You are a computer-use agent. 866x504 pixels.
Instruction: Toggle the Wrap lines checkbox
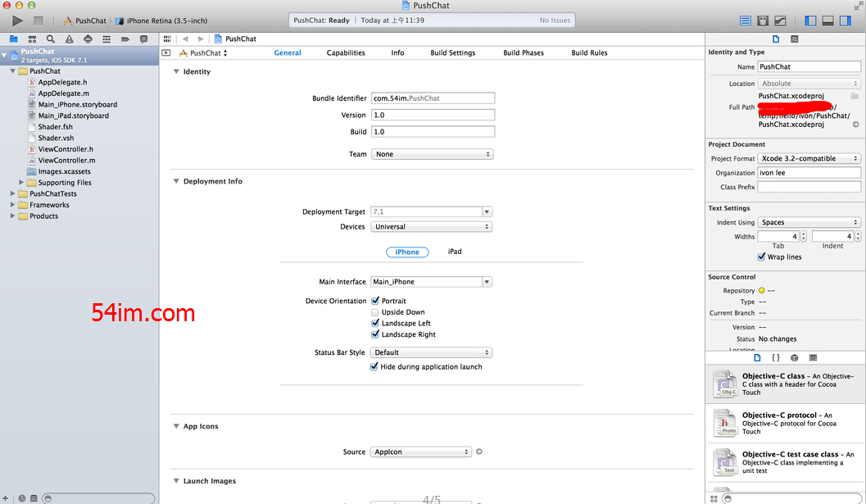tap(762, 257)
